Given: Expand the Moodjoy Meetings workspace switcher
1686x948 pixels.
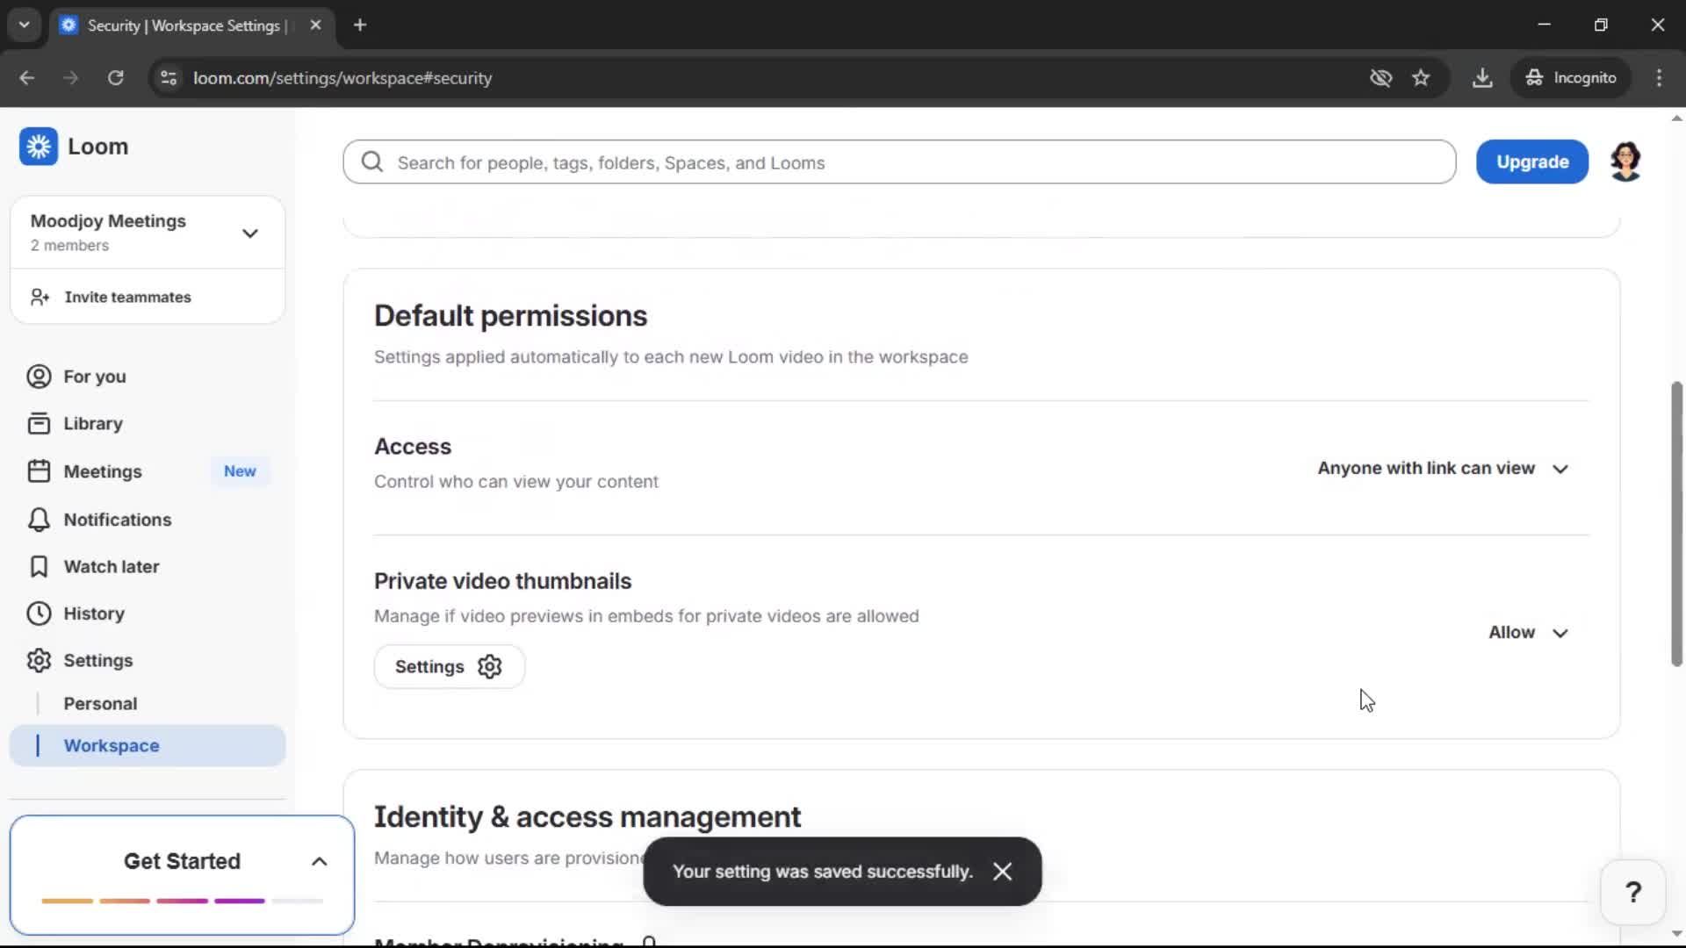Looking at the screenshot, I should pyautogui.click(x=250, y=232).
